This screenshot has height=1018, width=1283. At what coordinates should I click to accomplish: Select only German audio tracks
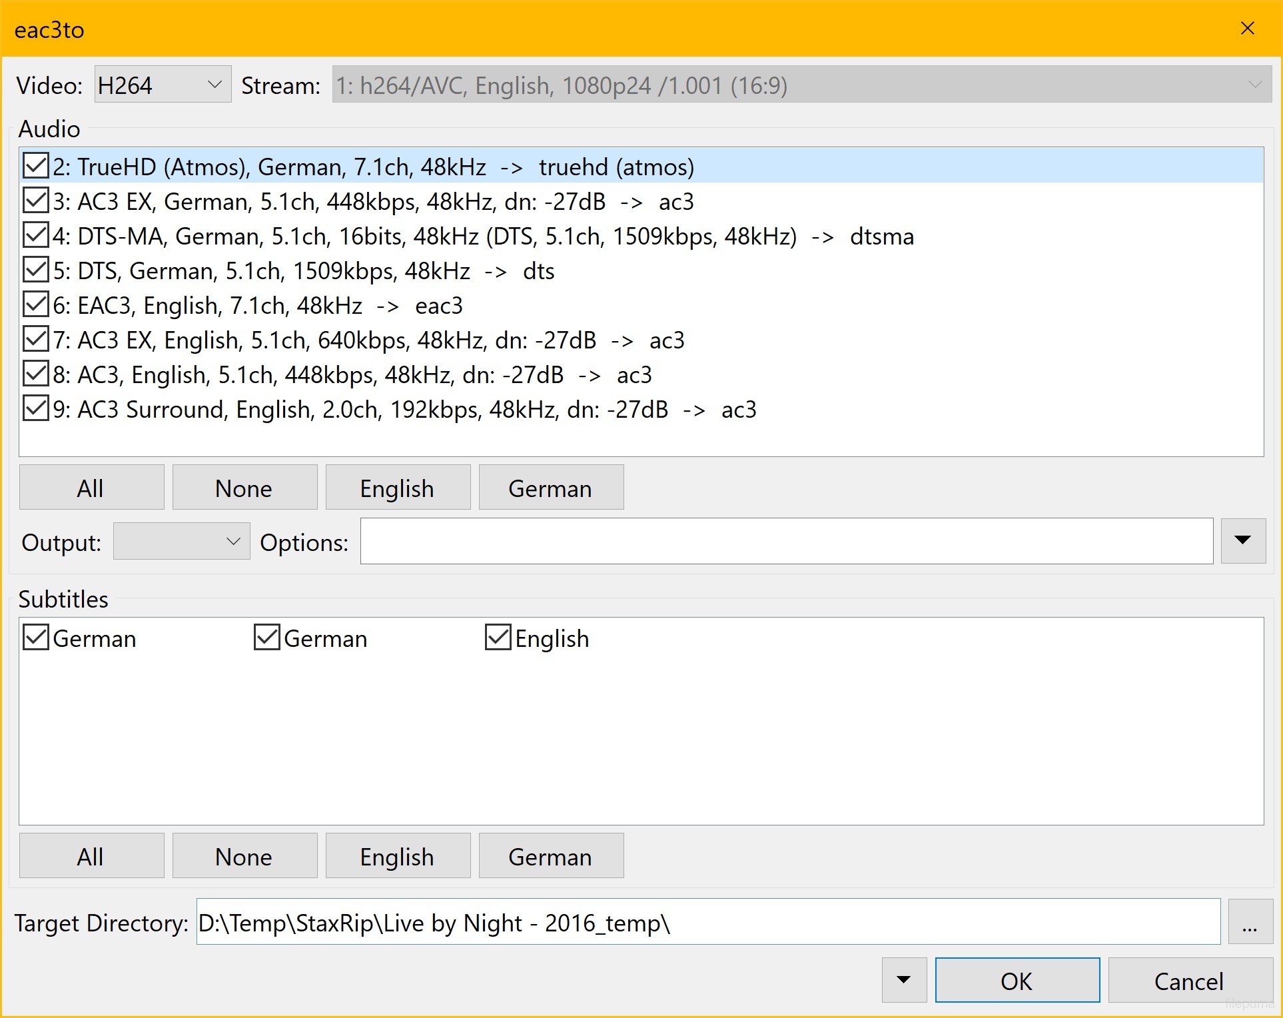click(x=550, y=487)
